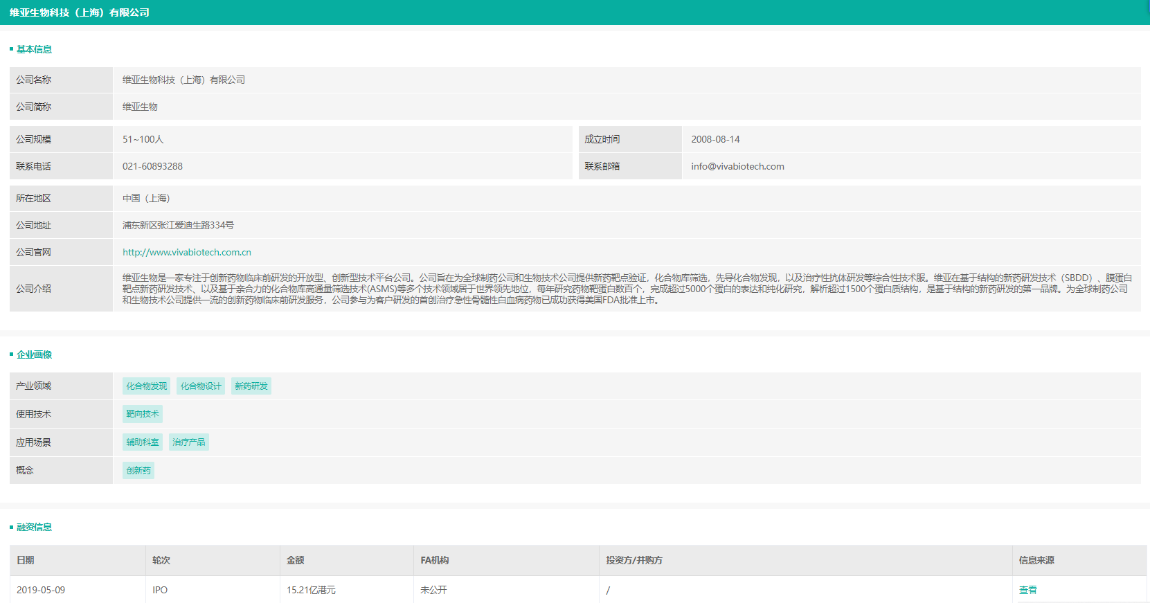
Task: Choose the 辅助科室 application tag
Action: pyautogui.click(x=142, y=442)
